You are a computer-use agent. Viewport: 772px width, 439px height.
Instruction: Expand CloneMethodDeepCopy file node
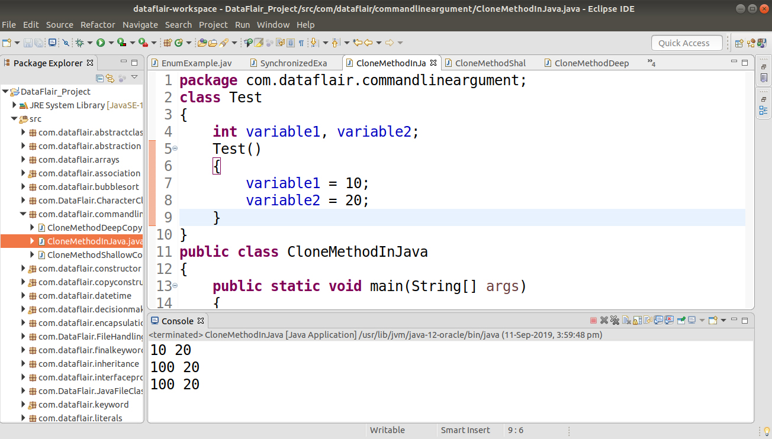pos(33,228)
